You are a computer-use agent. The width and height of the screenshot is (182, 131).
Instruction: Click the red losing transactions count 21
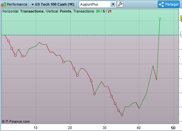110,11
